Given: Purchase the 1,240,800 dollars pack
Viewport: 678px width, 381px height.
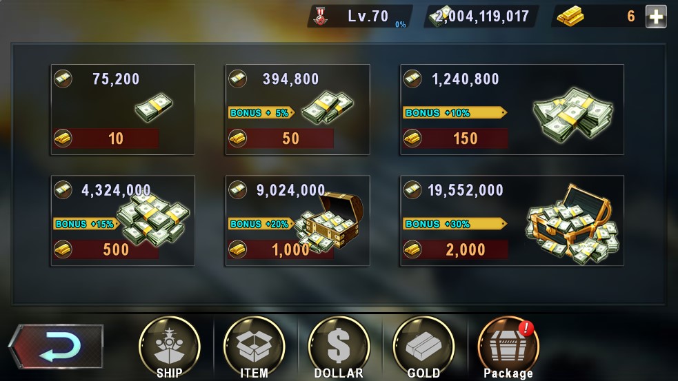Looking at the screenshot, I should coord(512,110).
